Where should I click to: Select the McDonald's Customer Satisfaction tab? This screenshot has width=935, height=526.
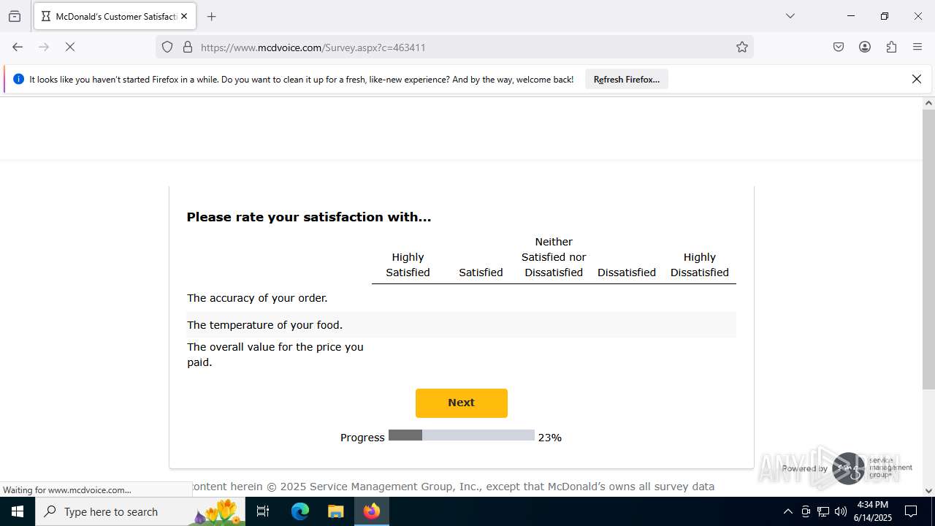[114, 16]
